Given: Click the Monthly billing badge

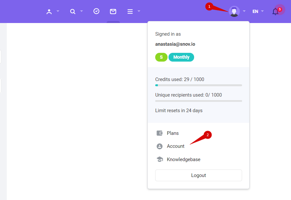Looking at the screenshot, I should tap(181, 57).
